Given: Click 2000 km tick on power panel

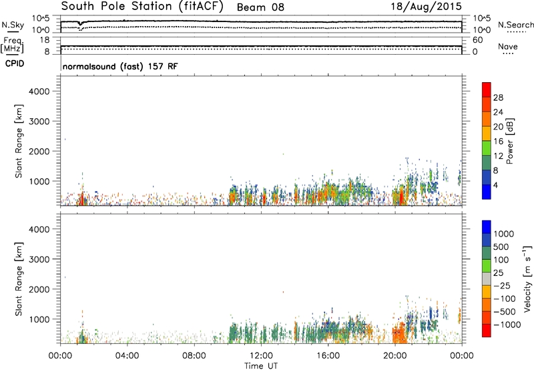Looking at the screenshot, I should click(x=39, y=151).
